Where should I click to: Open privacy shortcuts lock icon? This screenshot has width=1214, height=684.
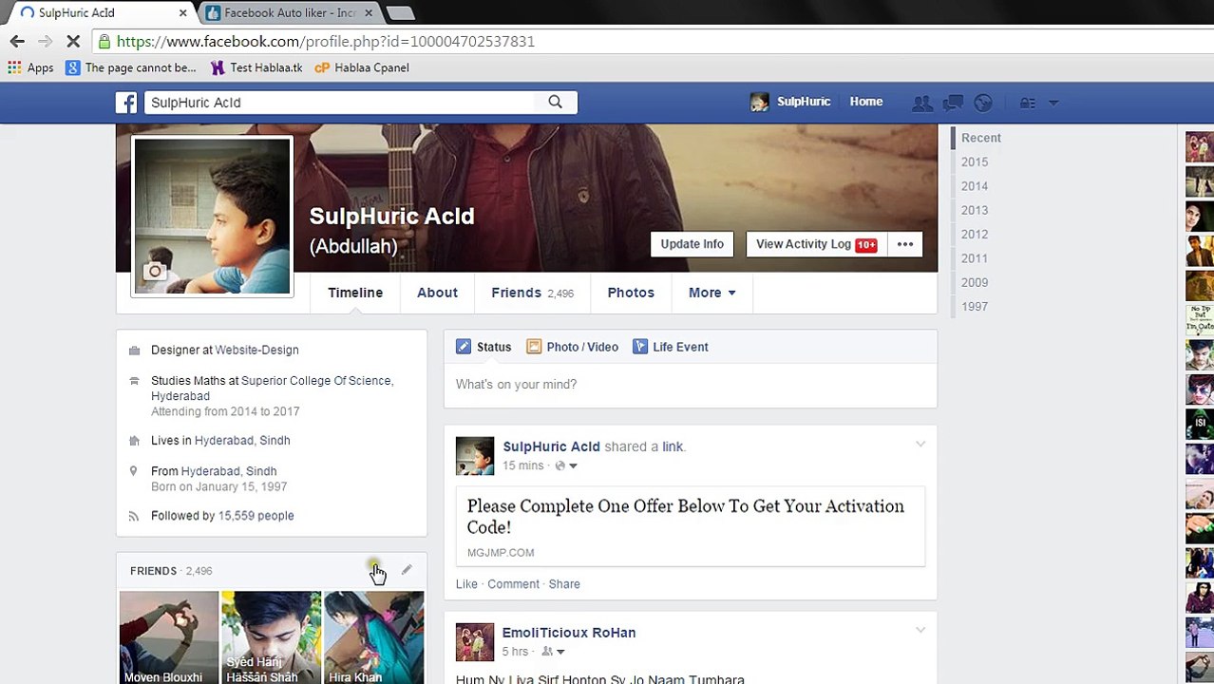click(x=1028, y=103)
